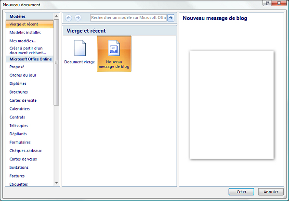This screenshot has height=201, width=289.
Task: Click the category list scroll down arrow
Action: click(57, 183)
